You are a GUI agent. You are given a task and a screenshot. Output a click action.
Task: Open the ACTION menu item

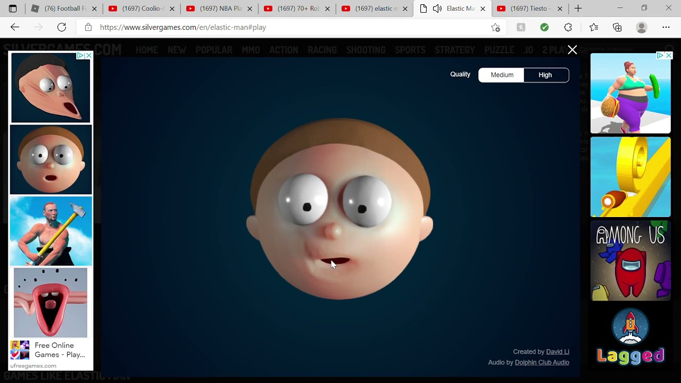(284, 50)
